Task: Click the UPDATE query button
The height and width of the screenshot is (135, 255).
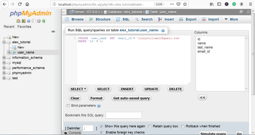Action: [x=152, y=89]
